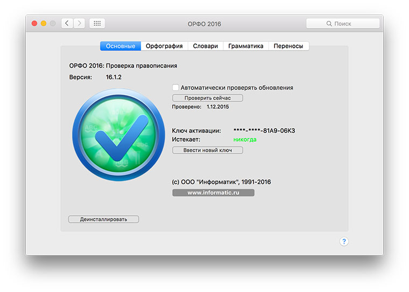The height and width of the screenshot is (292, 409).
Task: Click the Проверка правописания heading
Action: [142, 66]
